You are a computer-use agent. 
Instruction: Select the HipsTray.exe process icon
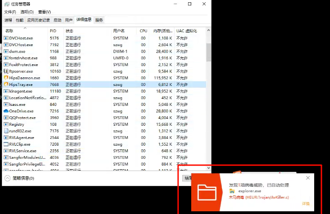pos(6,85)
